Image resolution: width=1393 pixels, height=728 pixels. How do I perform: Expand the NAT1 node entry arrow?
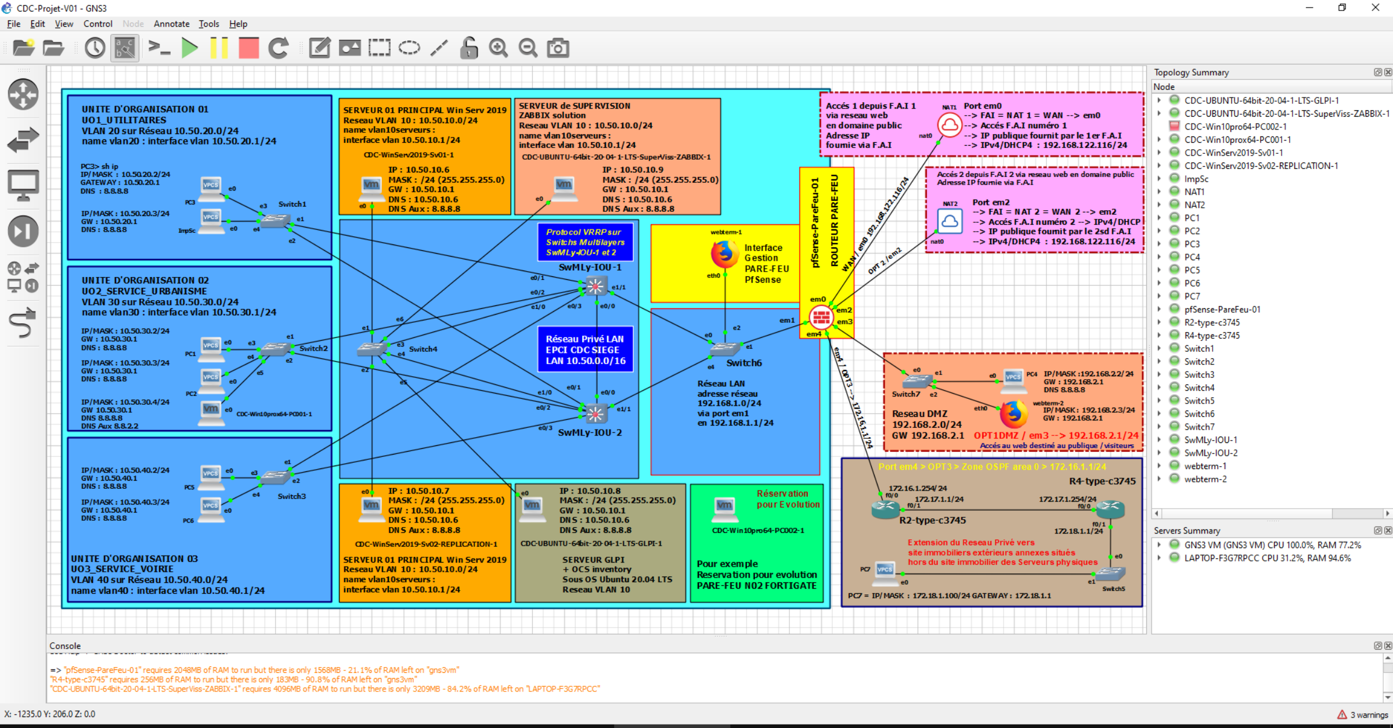click(1159, 192)
